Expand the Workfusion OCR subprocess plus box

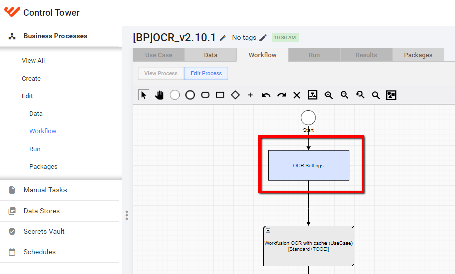268,231
